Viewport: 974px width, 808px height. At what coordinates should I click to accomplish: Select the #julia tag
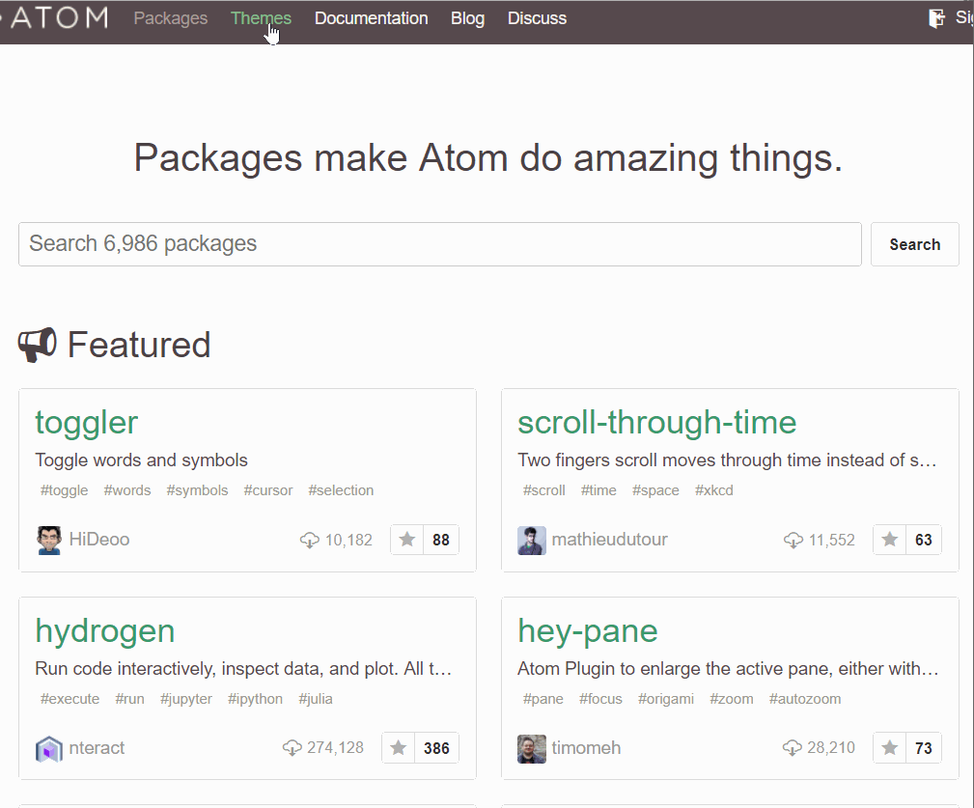315,699
